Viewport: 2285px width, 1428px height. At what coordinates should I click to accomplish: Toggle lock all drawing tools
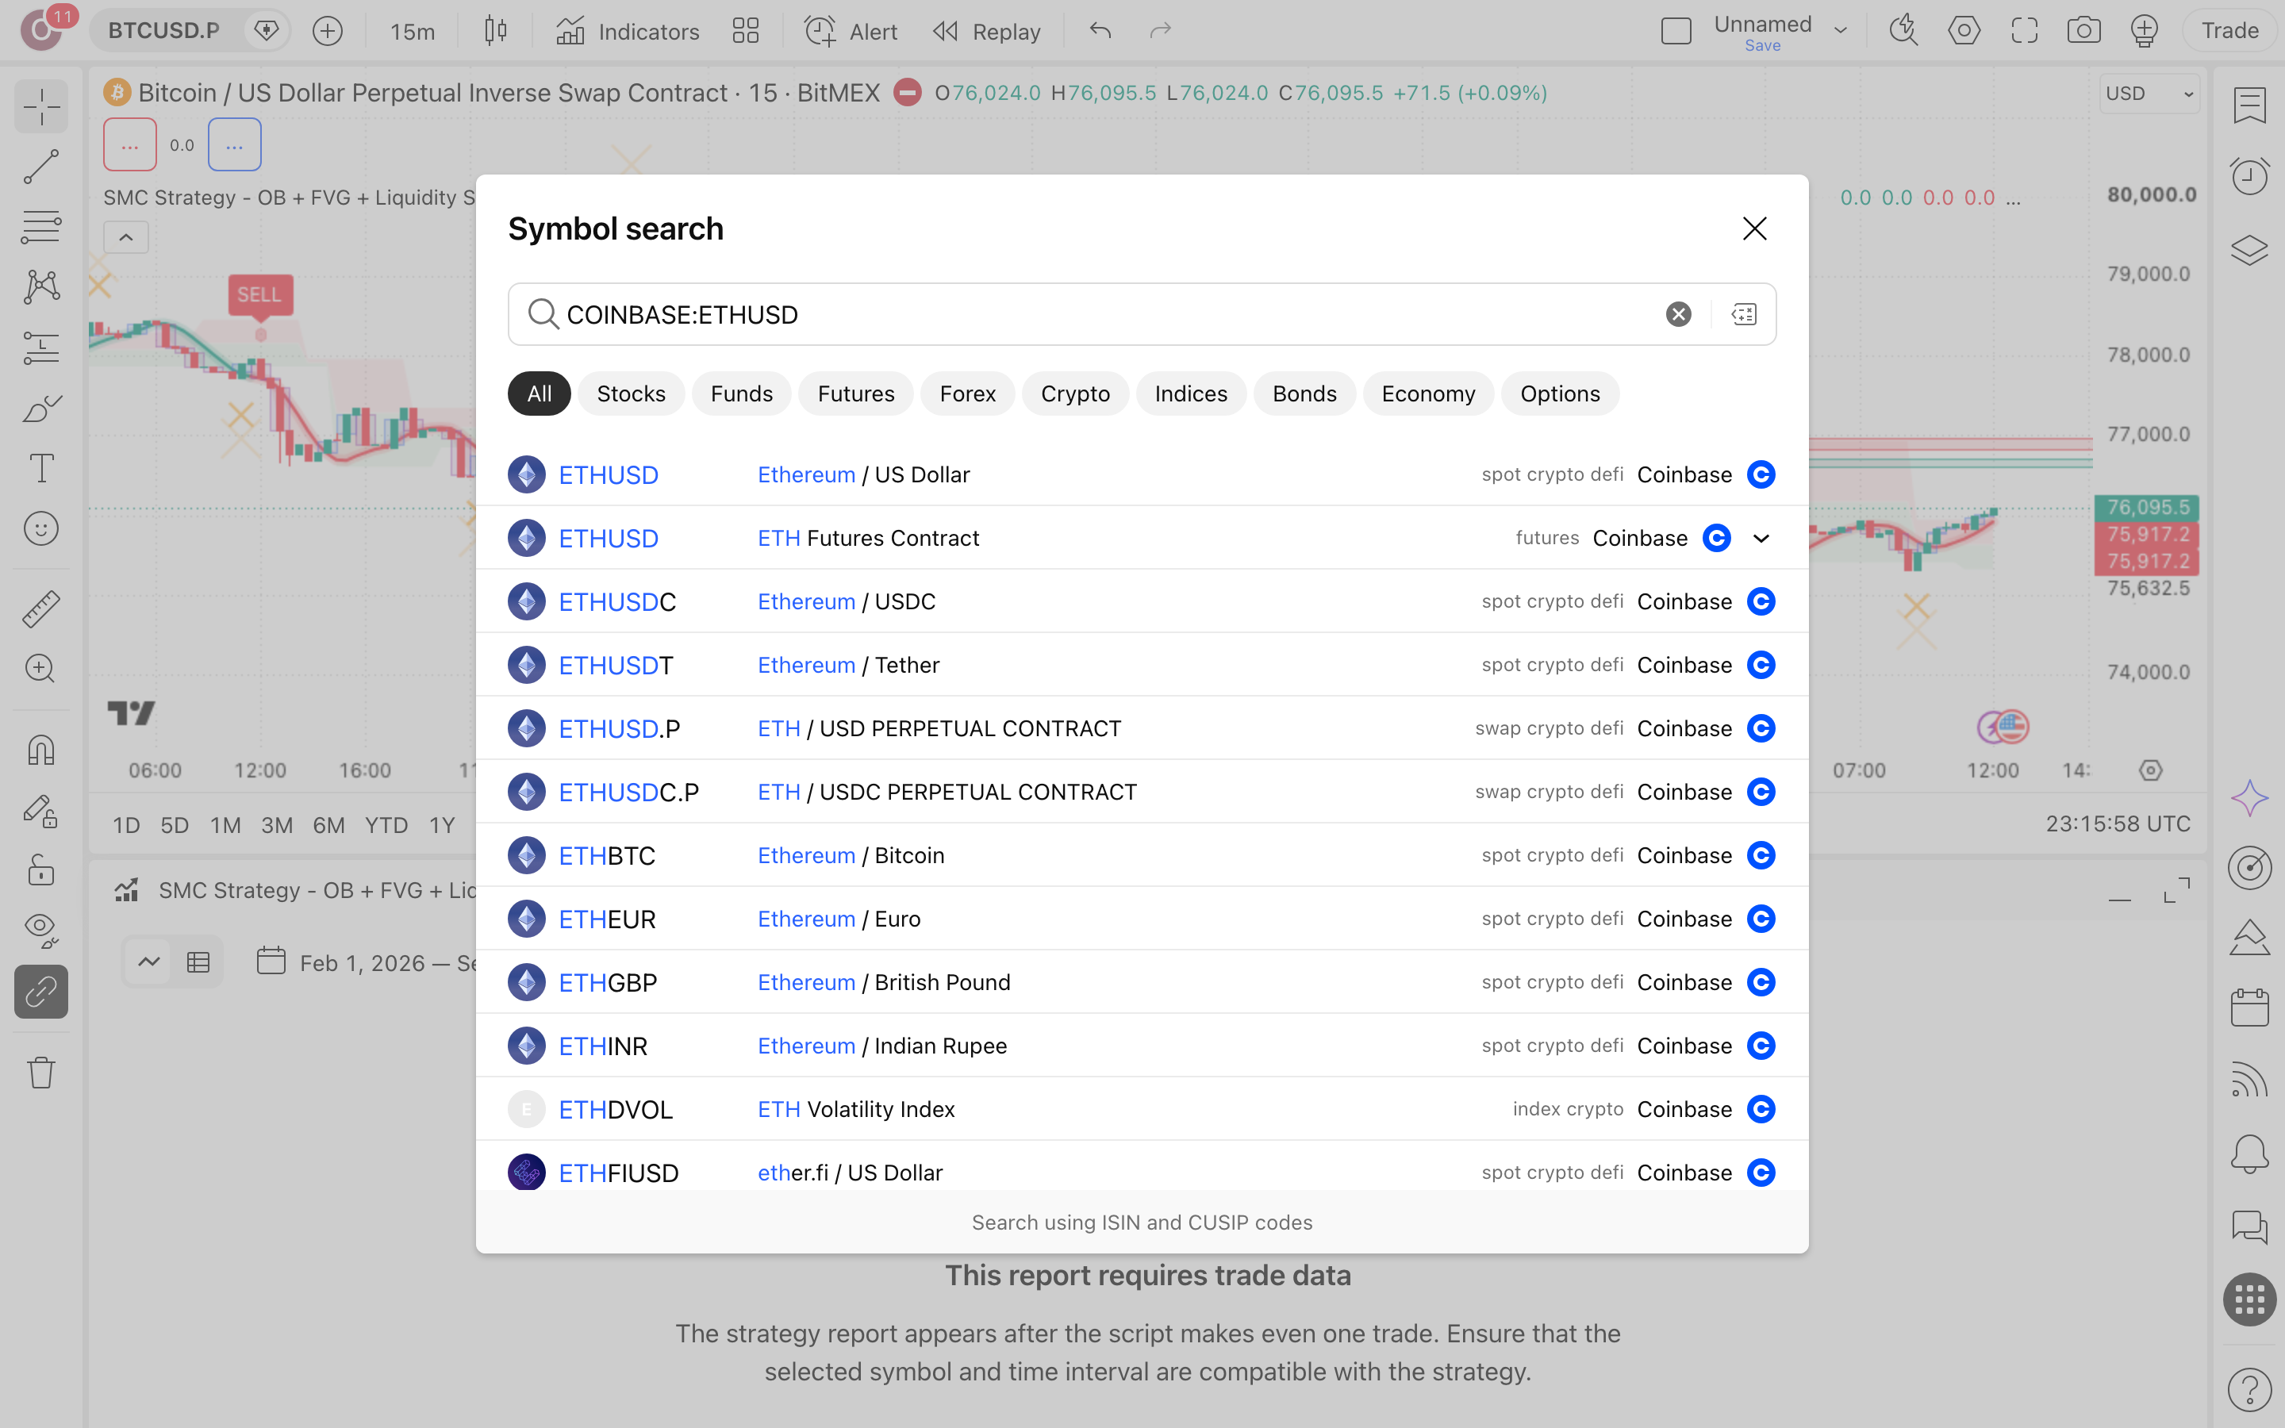[40, 869]
